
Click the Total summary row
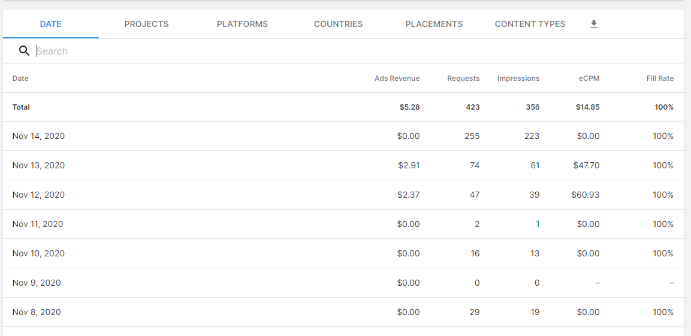click(x=21, y=107)
